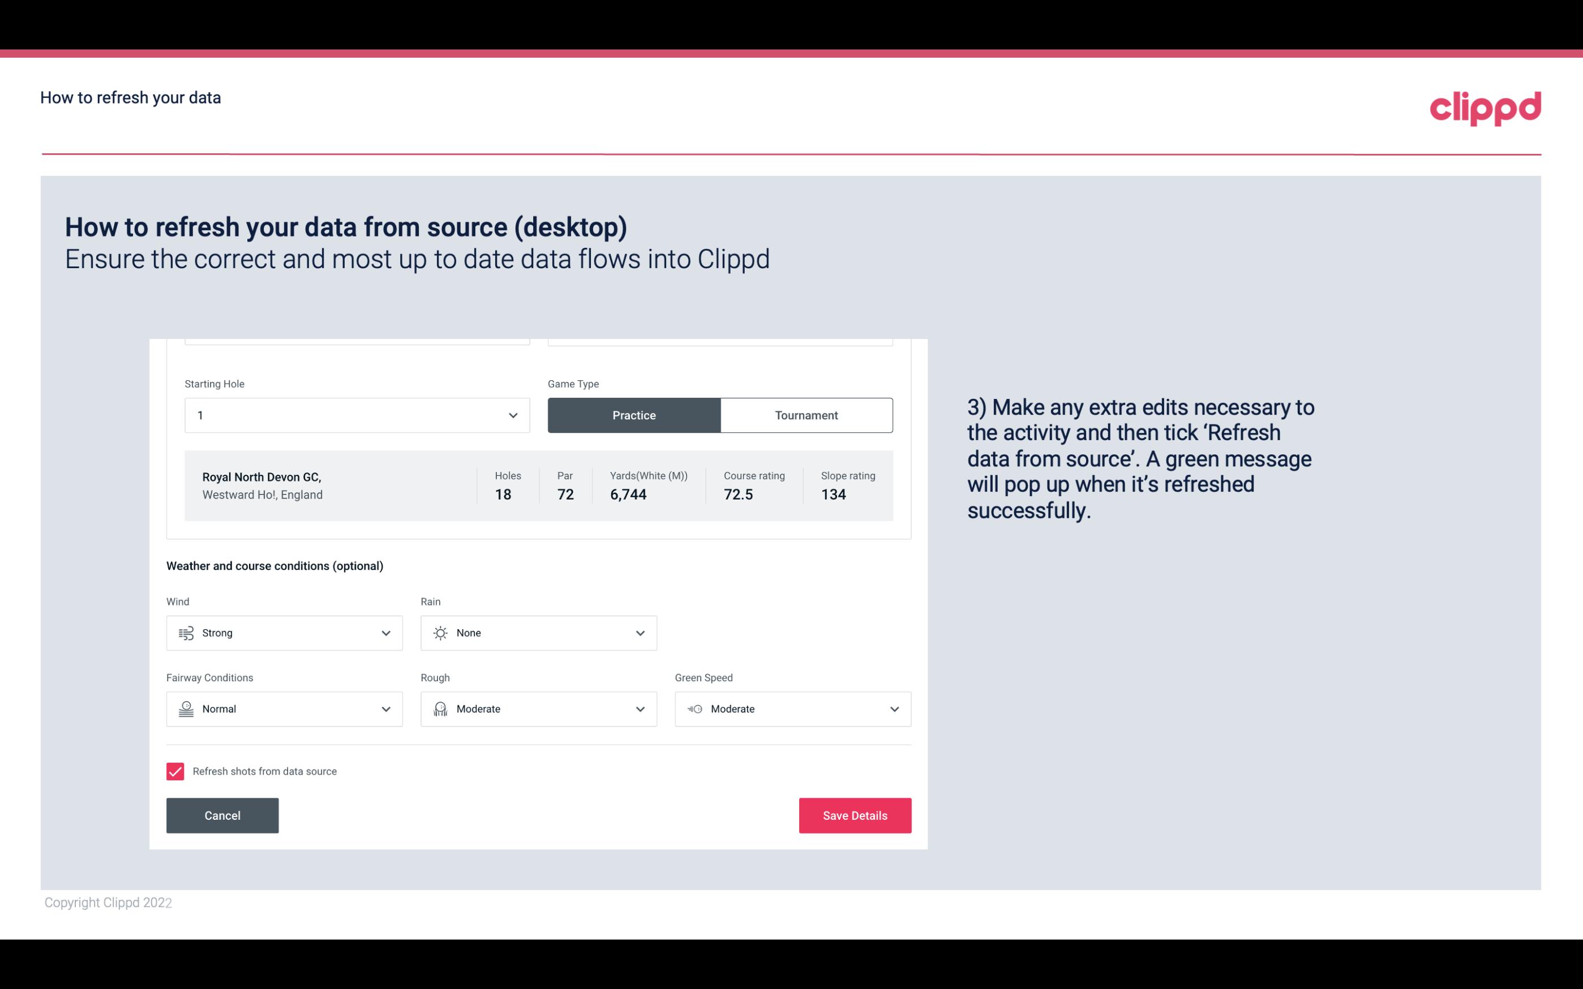Expand the Rain dropdown menu
The width and height of the screenshot is (1583, 989).
click(640, 633)
